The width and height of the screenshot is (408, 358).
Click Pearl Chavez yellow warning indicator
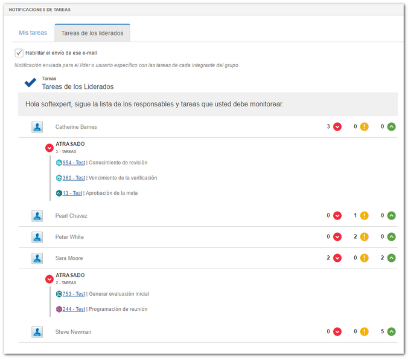pyautogui.click(x=365, y=216)
